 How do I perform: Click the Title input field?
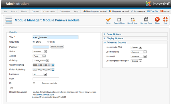point(56,37)
